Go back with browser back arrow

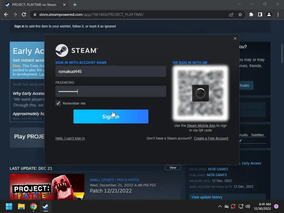6,14
